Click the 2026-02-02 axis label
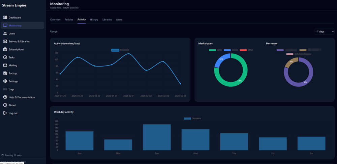The height and width of the screenshot is (164, 337). coord(146,96)
